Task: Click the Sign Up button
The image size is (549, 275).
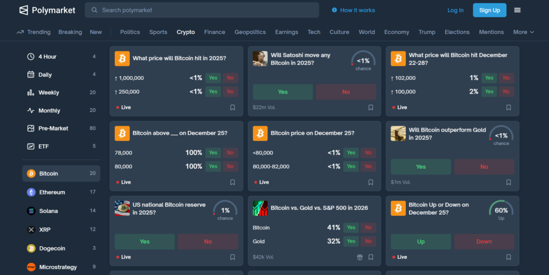Action: (x=489, y=10)
